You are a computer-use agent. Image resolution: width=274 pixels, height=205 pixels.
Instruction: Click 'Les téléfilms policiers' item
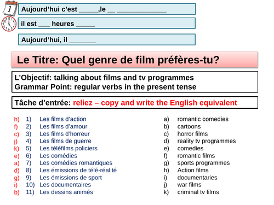pyautogui.click(x=68, y=149)
